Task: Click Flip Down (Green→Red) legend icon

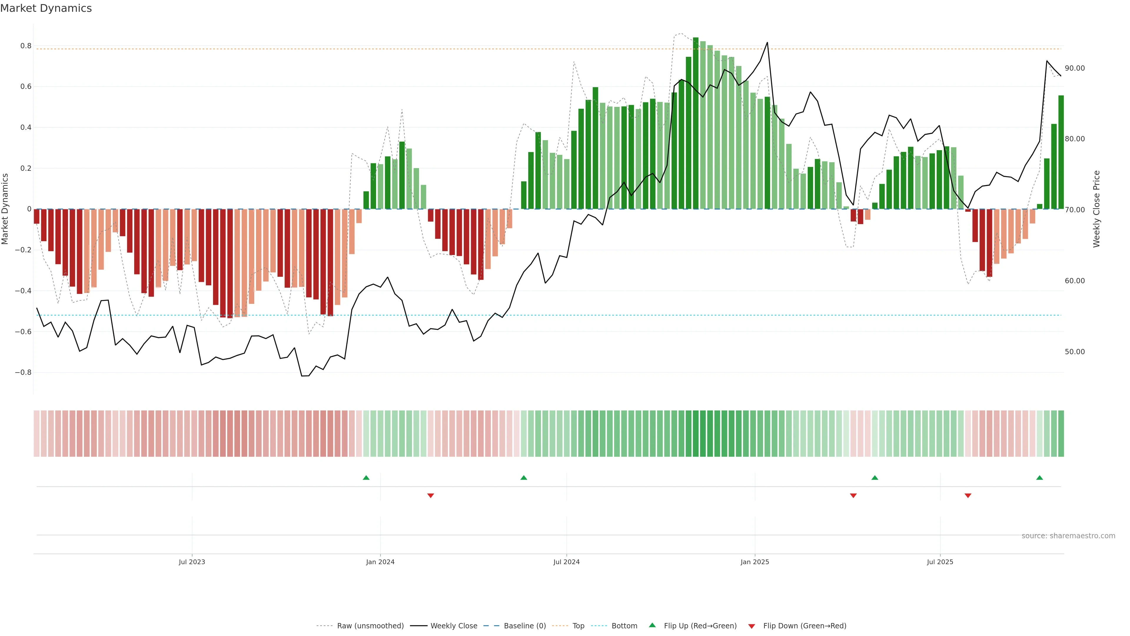Action: (752, 626)
